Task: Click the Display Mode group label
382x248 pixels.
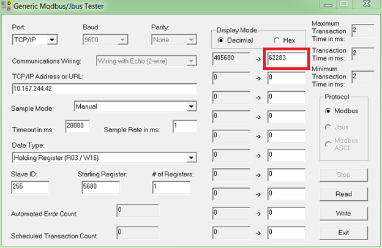Action: [237, 30]
